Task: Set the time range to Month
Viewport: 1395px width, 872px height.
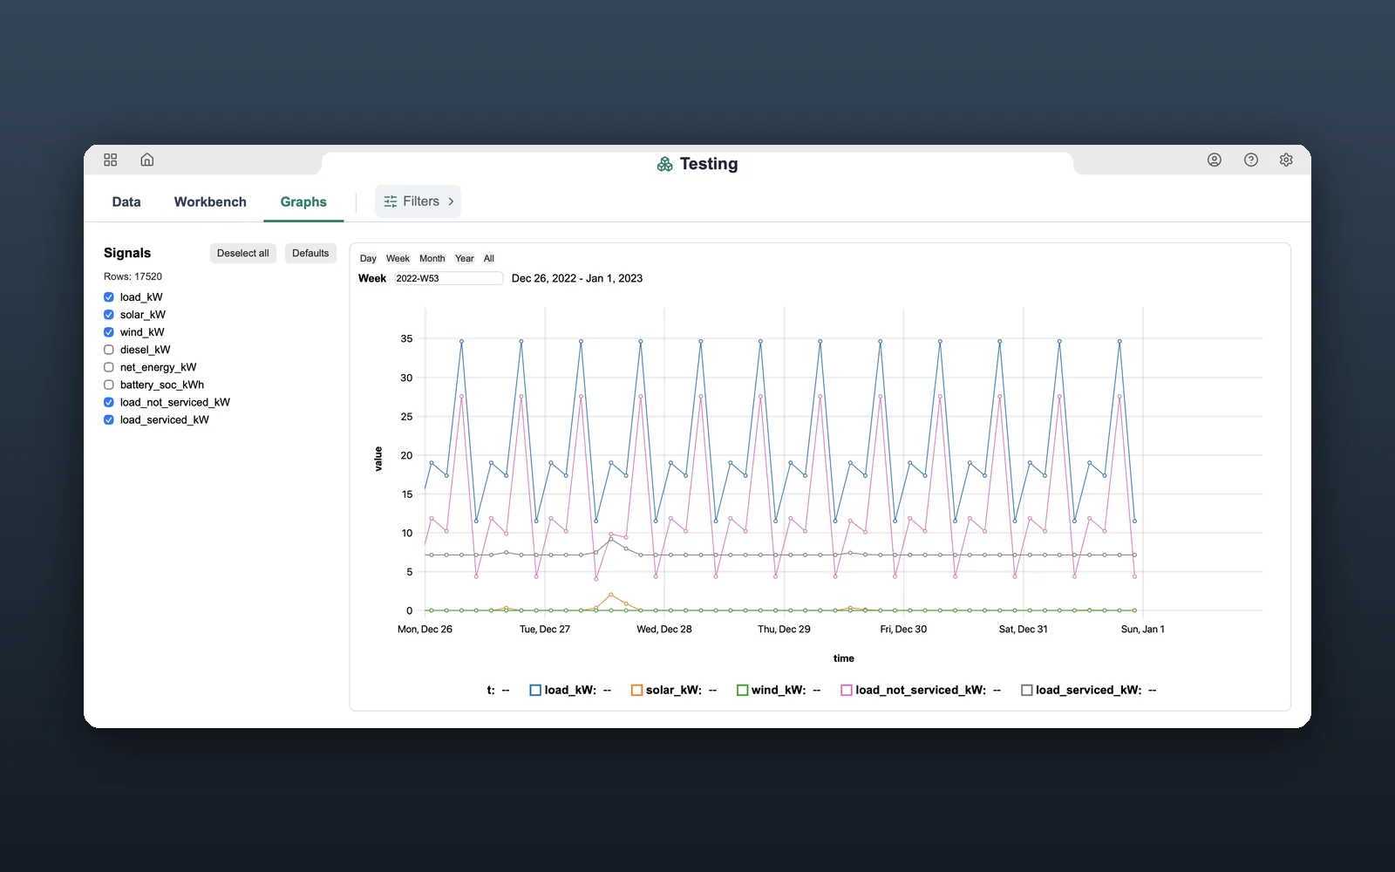Action: coord(432,258)
